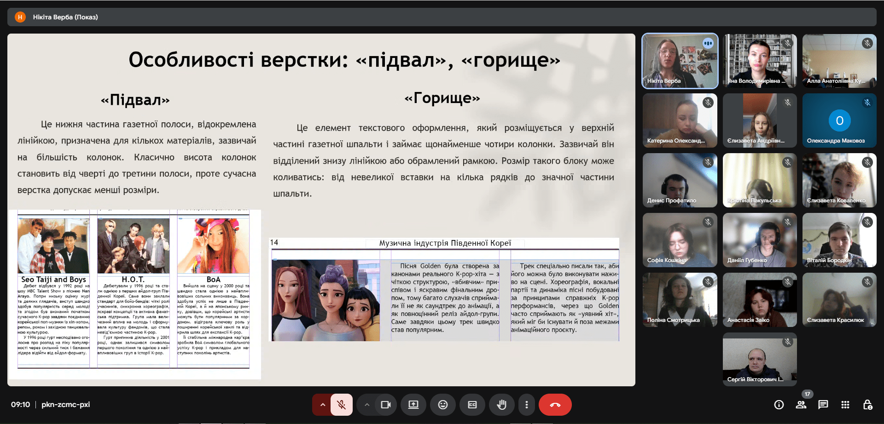
Task: Click Олександра Маковоз's avatar tile
Action: pyautogui.click(x=839, y=120)
